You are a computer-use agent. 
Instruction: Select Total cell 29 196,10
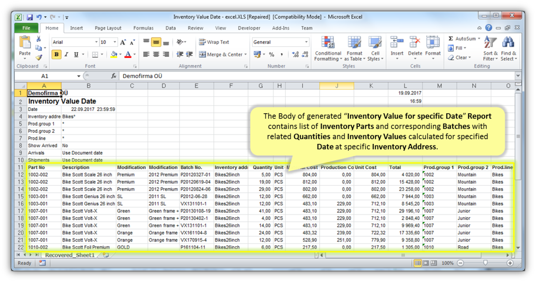click(405, 211)
